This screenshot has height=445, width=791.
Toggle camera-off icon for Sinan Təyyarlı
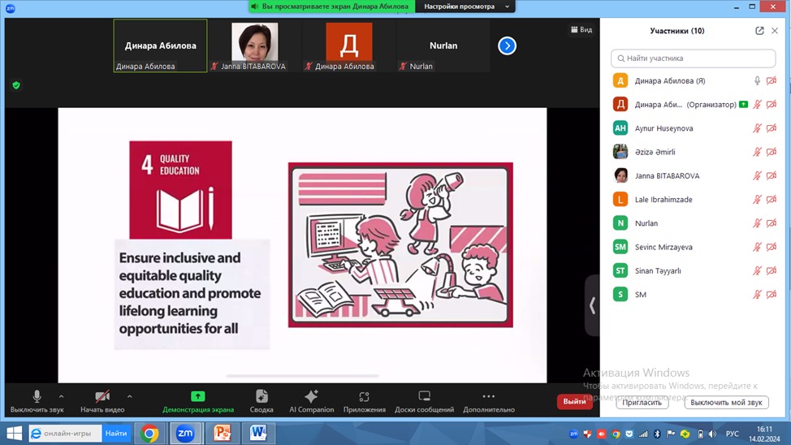(772, 270)
